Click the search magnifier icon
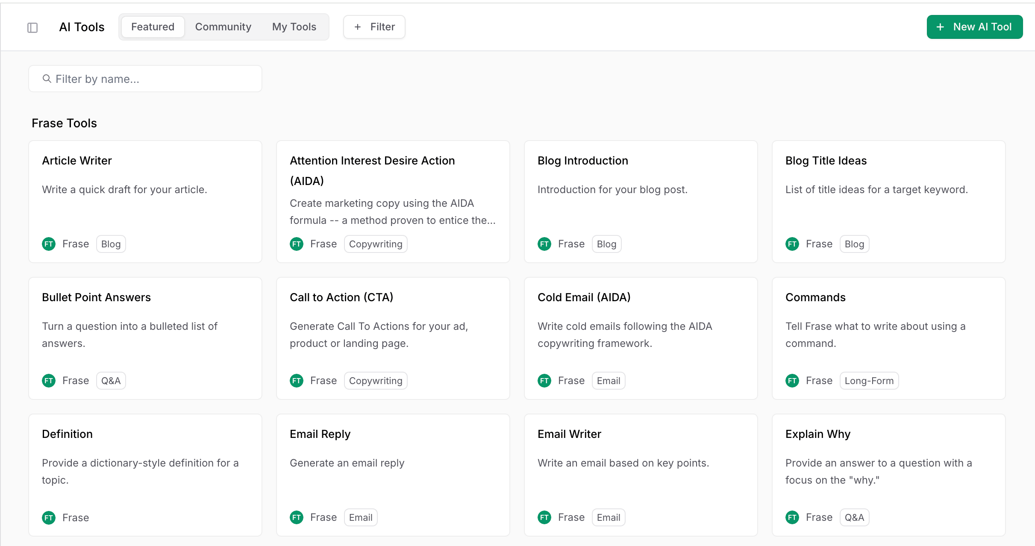 click(x=47, y=79)
